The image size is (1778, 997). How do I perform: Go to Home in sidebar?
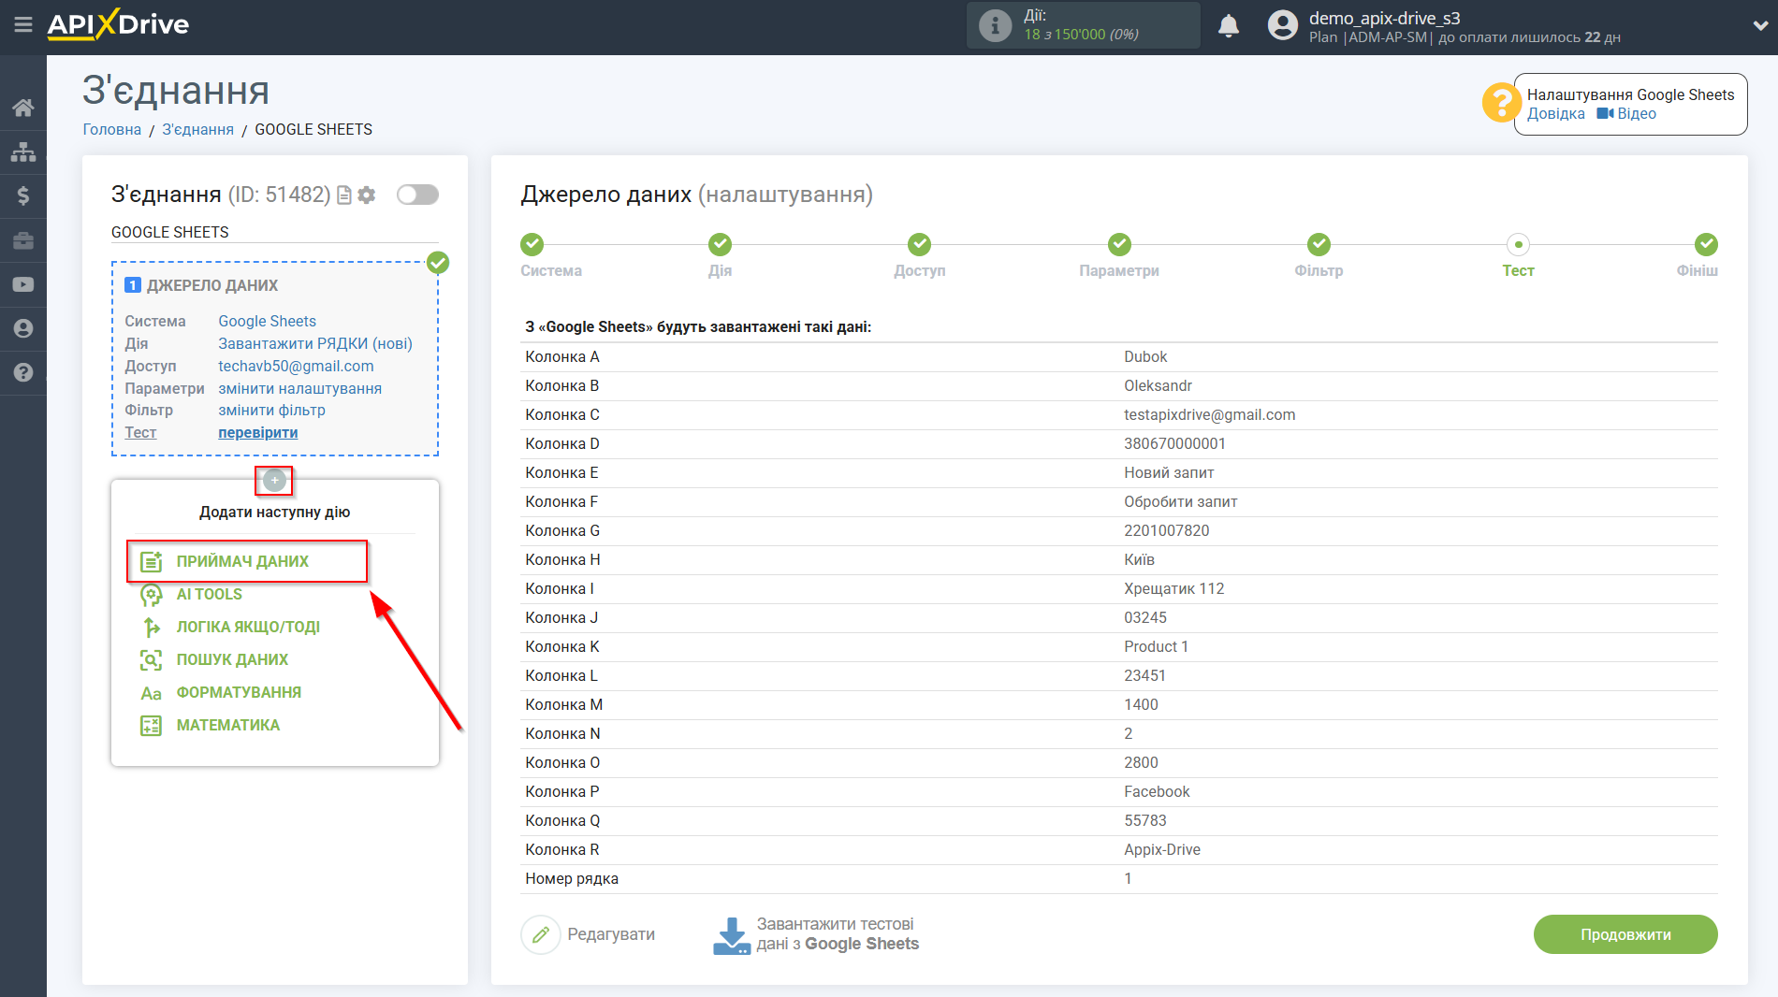pyautogui.click(x=23, y=107)
